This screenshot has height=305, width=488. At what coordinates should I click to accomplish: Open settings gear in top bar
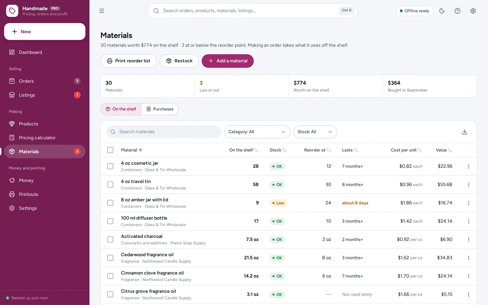coord(473,11)
